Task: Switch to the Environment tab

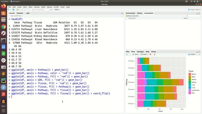Action: pyautogui.click(x=130, y=13)
